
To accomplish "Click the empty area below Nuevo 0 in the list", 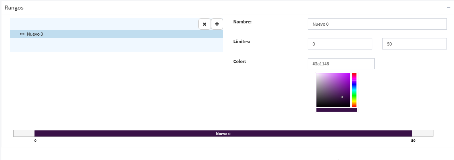I will (117, 45).
